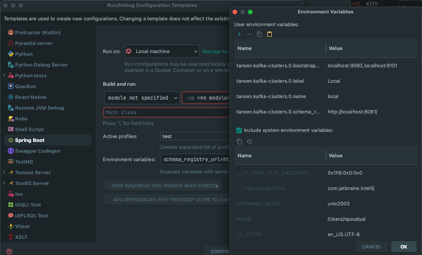Click the Vitest lightning icon
This screenshot has width=422, height=255.
tap(10, 226)
